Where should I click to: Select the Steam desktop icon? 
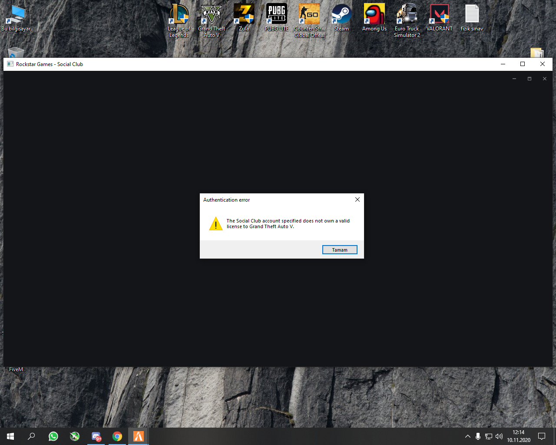pos(341,17)
